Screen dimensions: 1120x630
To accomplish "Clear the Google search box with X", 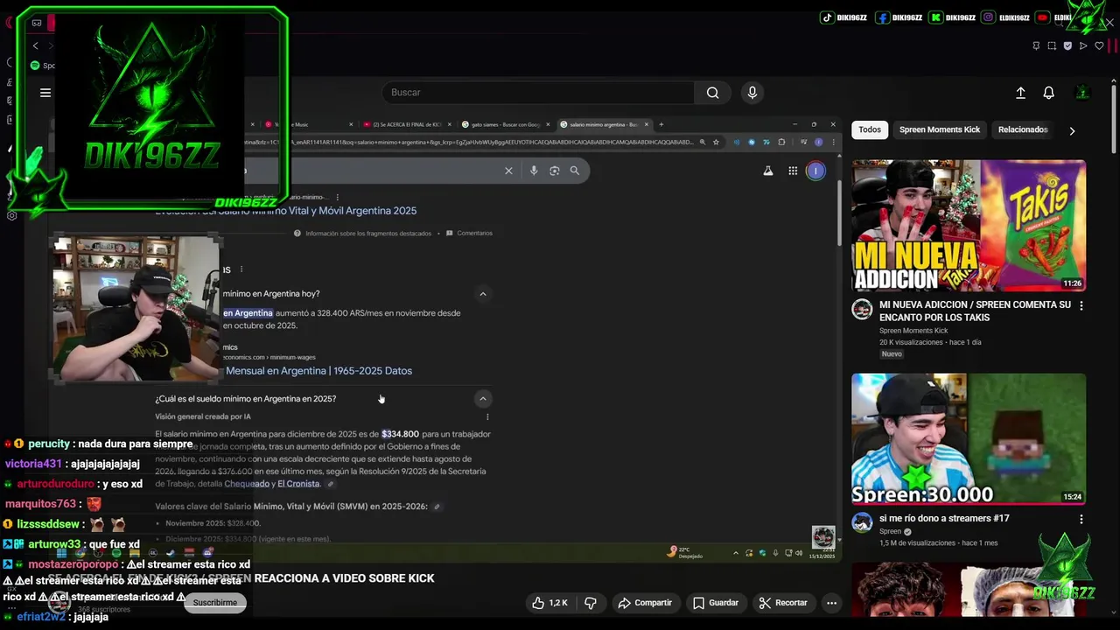I will coord(508,171).
